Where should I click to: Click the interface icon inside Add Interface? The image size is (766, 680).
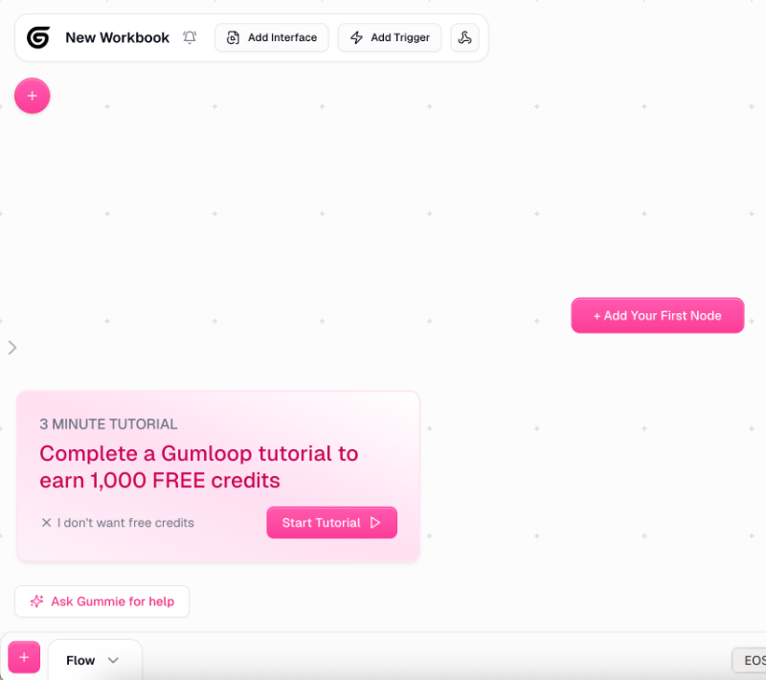[x=233, y=37]
